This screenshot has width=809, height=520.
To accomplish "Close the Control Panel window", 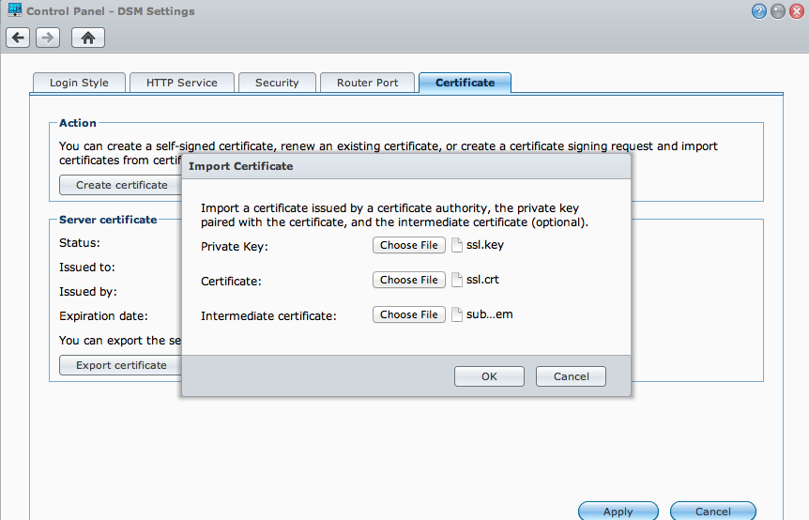I will pos(796,11).
